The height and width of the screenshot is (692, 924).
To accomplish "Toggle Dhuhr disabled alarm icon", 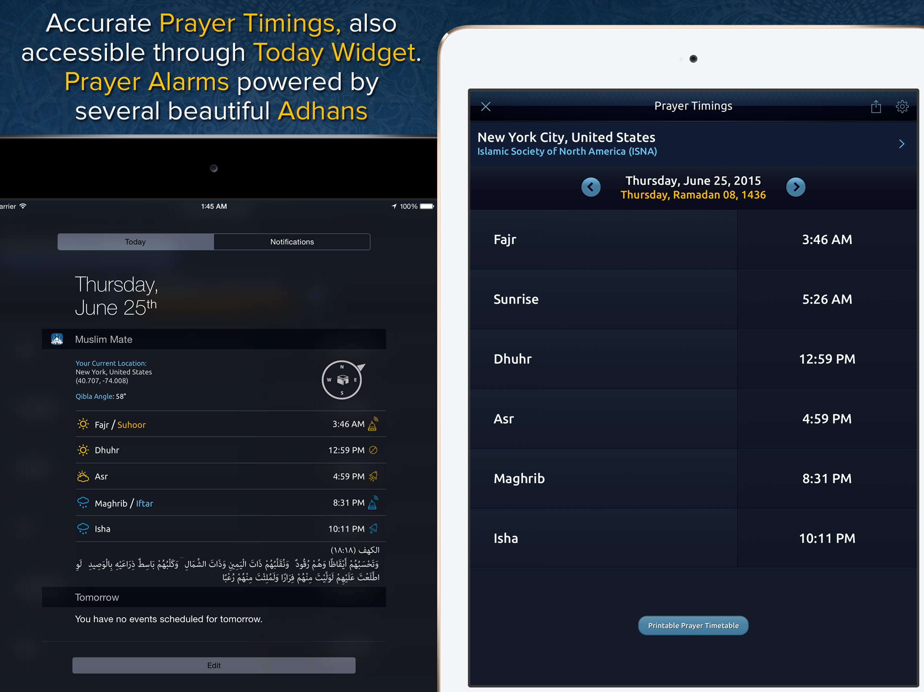I will click(373, 450).
